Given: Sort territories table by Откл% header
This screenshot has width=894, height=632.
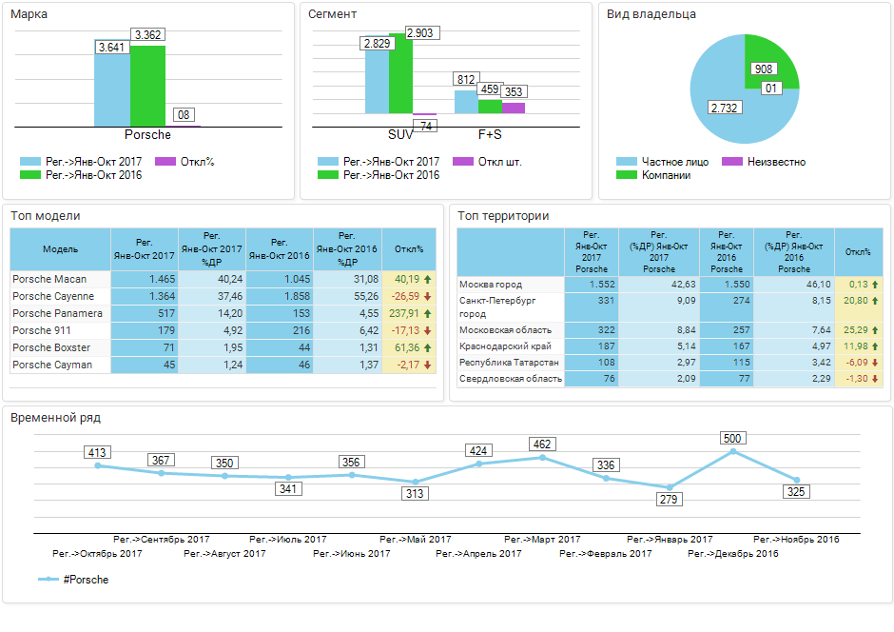Looking at the screenshot, I should (858, 252).
